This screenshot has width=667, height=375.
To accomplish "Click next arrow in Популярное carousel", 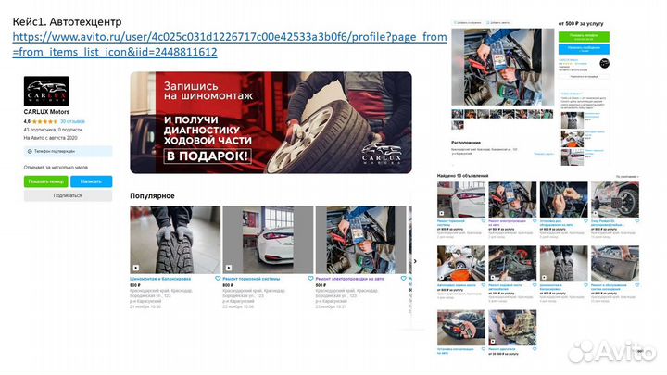I will click(413, 260).
